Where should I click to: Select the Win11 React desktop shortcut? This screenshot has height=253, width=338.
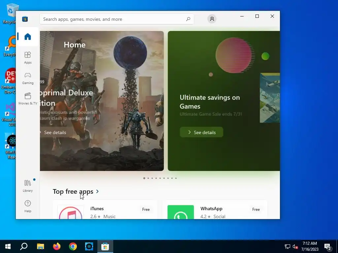click(10, 147)
